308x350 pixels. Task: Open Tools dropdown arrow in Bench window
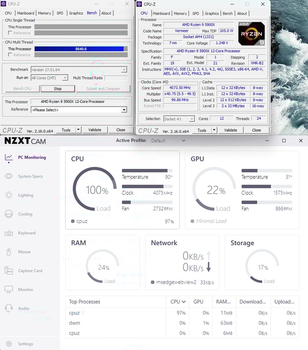pyautogui.click(x=78, y=130)
